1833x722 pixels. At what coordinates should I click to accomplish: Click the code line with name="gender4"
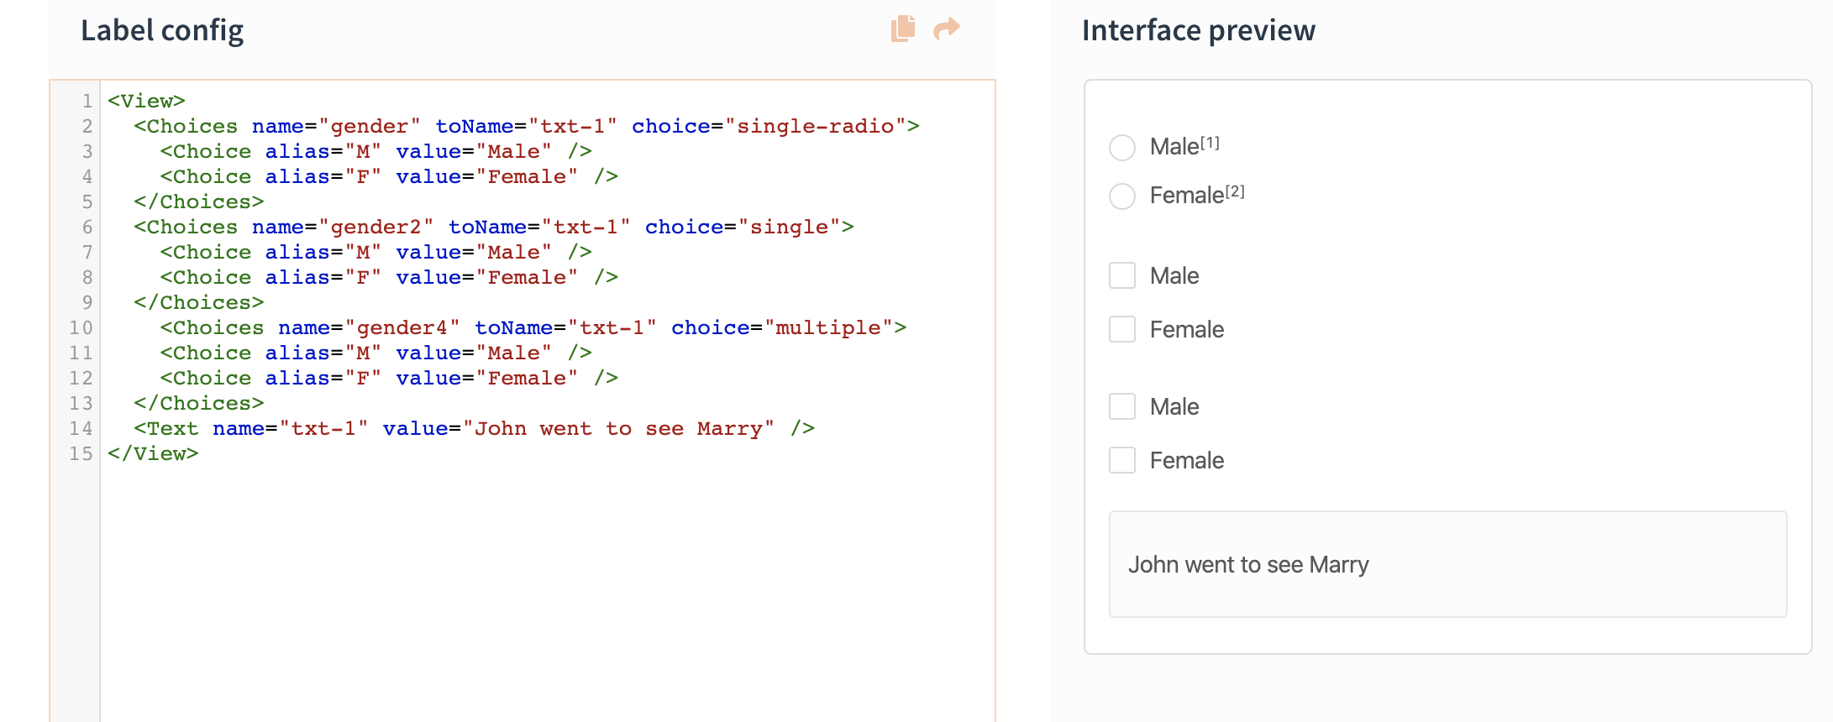tap(533, 327)
